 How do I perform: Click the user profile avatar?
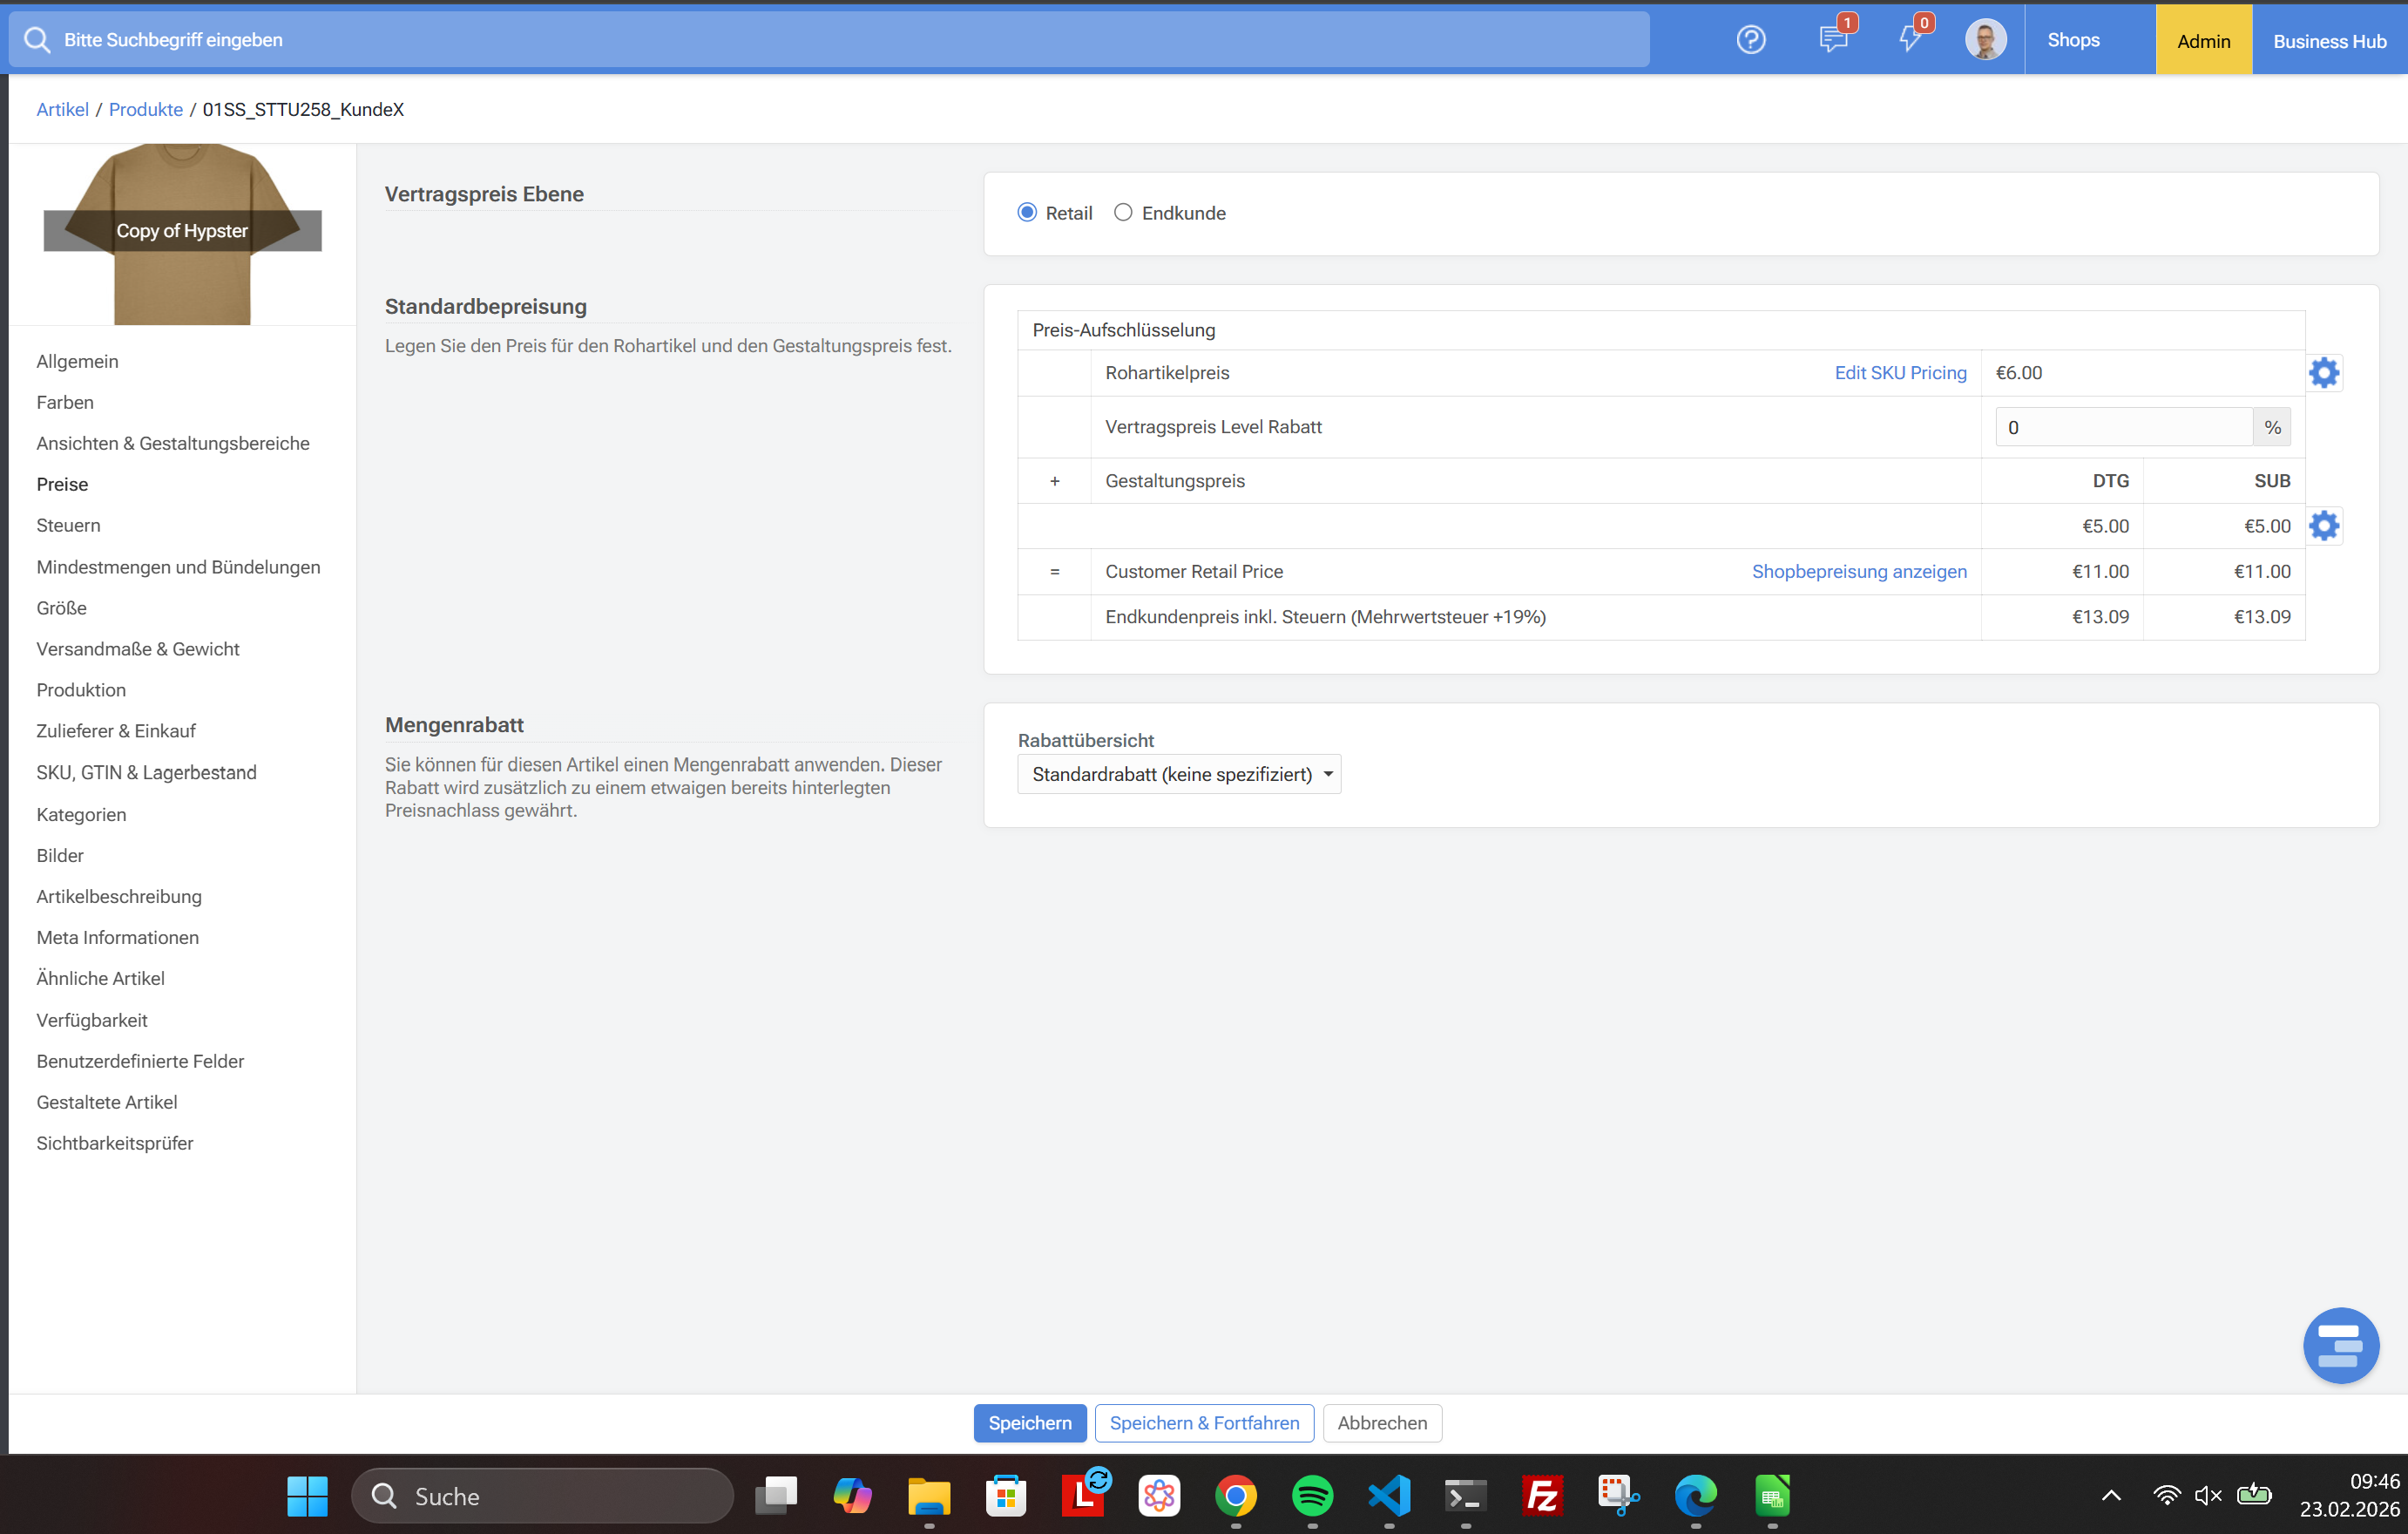[1985, 40]
